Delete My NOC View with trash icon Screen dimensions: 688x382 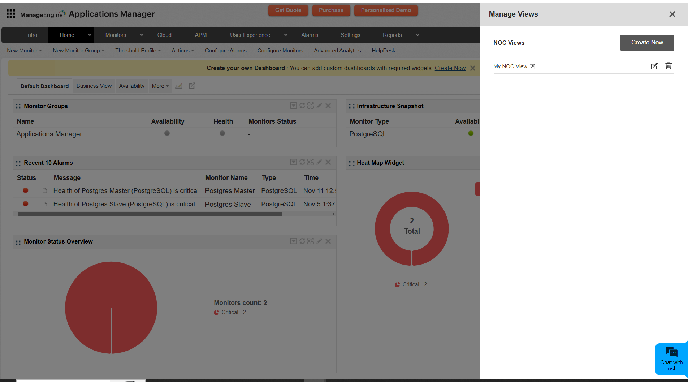668,66
